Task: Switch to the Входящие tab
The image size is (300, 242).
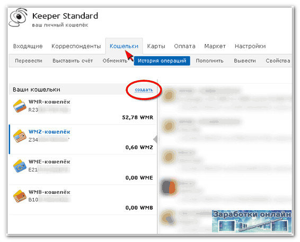Action: 28,46
